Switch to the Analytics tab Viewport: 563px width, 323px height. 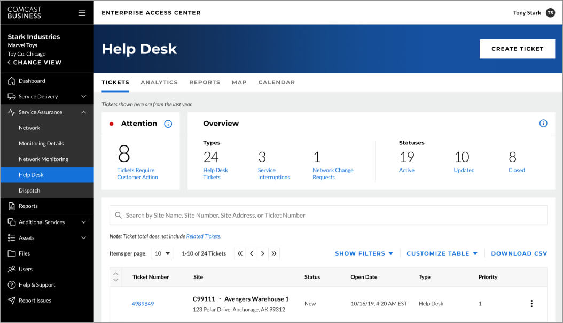click(x=159, y=82)
